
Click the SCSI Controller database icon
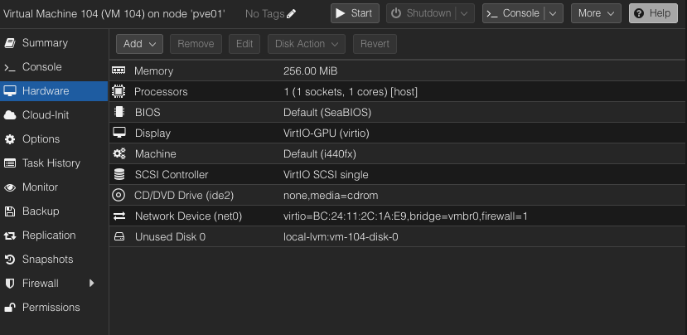coord(119,175)
